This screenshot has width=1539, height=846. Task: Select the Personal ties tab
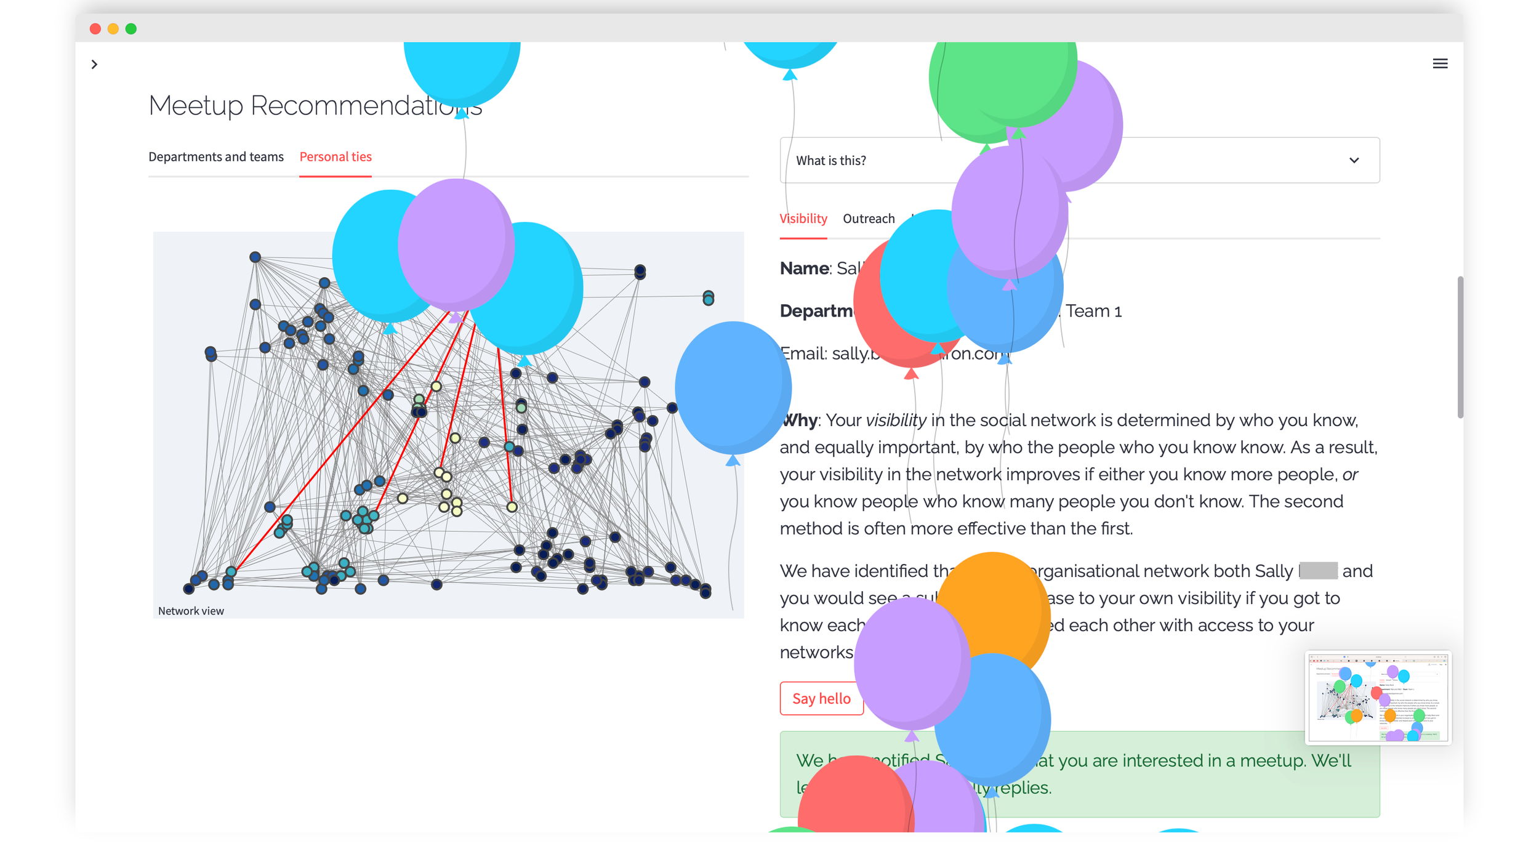pos(336,157)
